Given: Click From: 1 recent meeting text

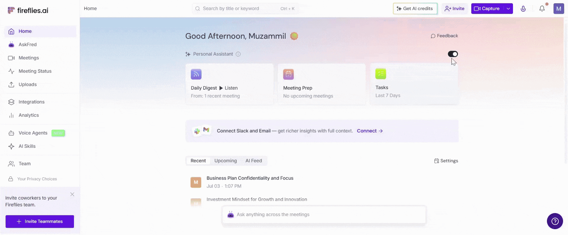Looking at the screenshot, I should tap(215, 96).
